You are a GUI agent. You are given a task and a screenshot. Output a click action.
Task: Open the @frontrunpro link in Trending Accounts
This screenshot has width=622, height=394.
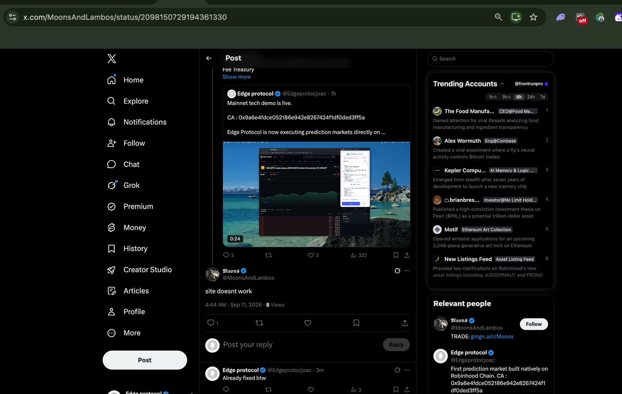[x=531, y=83]
